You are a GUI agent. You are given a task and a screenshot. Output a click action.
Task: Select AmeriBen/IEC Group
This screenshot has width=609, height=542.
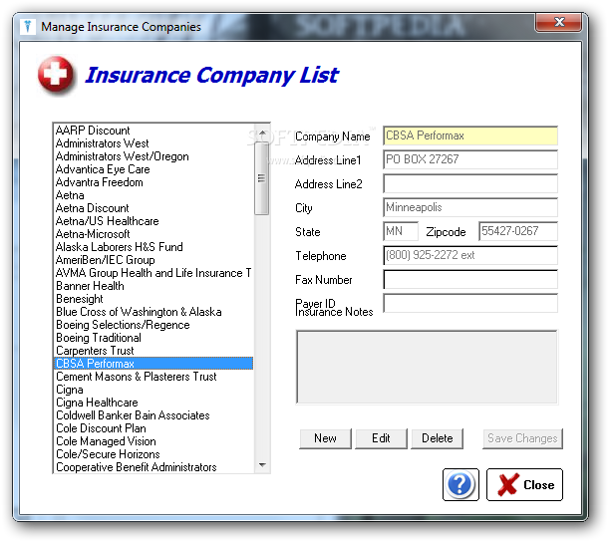click(x=153, y=260)
